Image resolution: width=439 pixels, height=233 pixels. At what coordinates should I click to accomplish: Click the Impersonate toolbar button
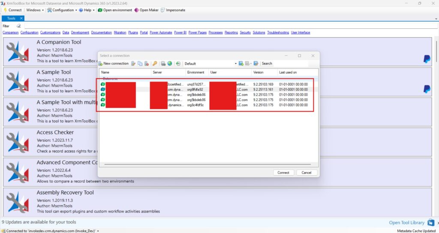coord(173,10)
